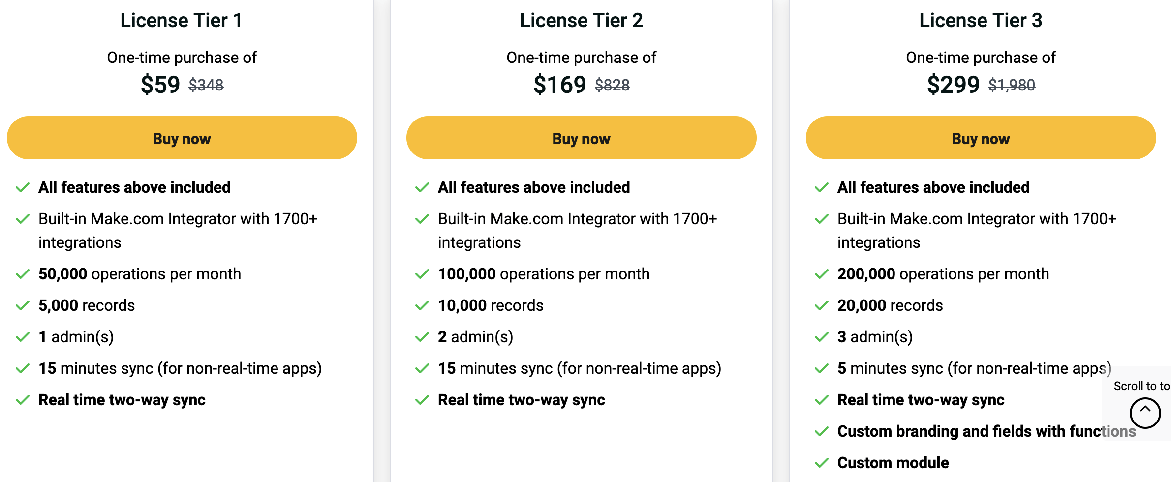Click the License Tier 2 heading

[x=581, y=21]
